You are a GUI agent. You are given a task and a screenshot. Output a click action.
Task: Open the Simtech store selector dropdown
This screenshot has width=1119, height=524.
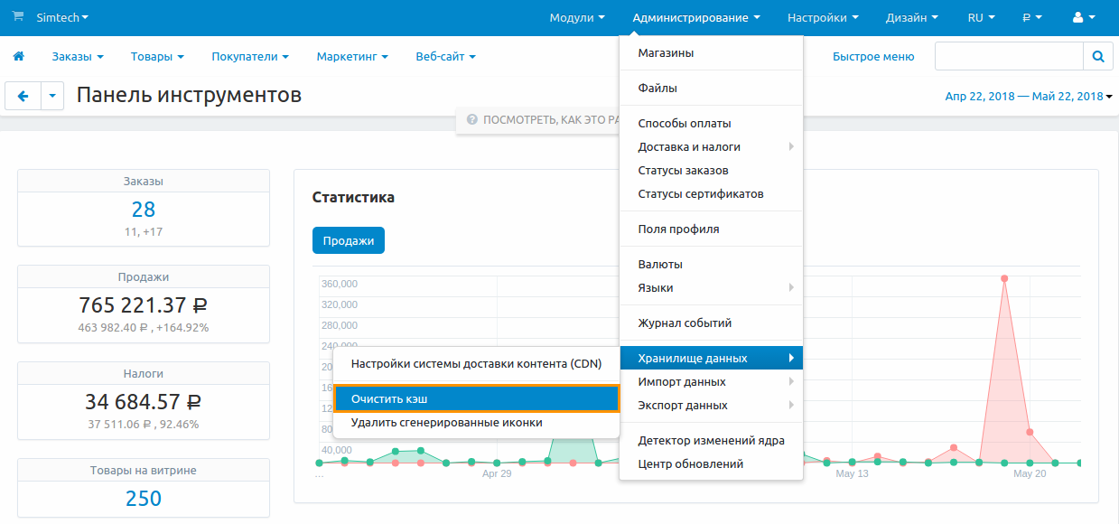click(x=62, y=17)
